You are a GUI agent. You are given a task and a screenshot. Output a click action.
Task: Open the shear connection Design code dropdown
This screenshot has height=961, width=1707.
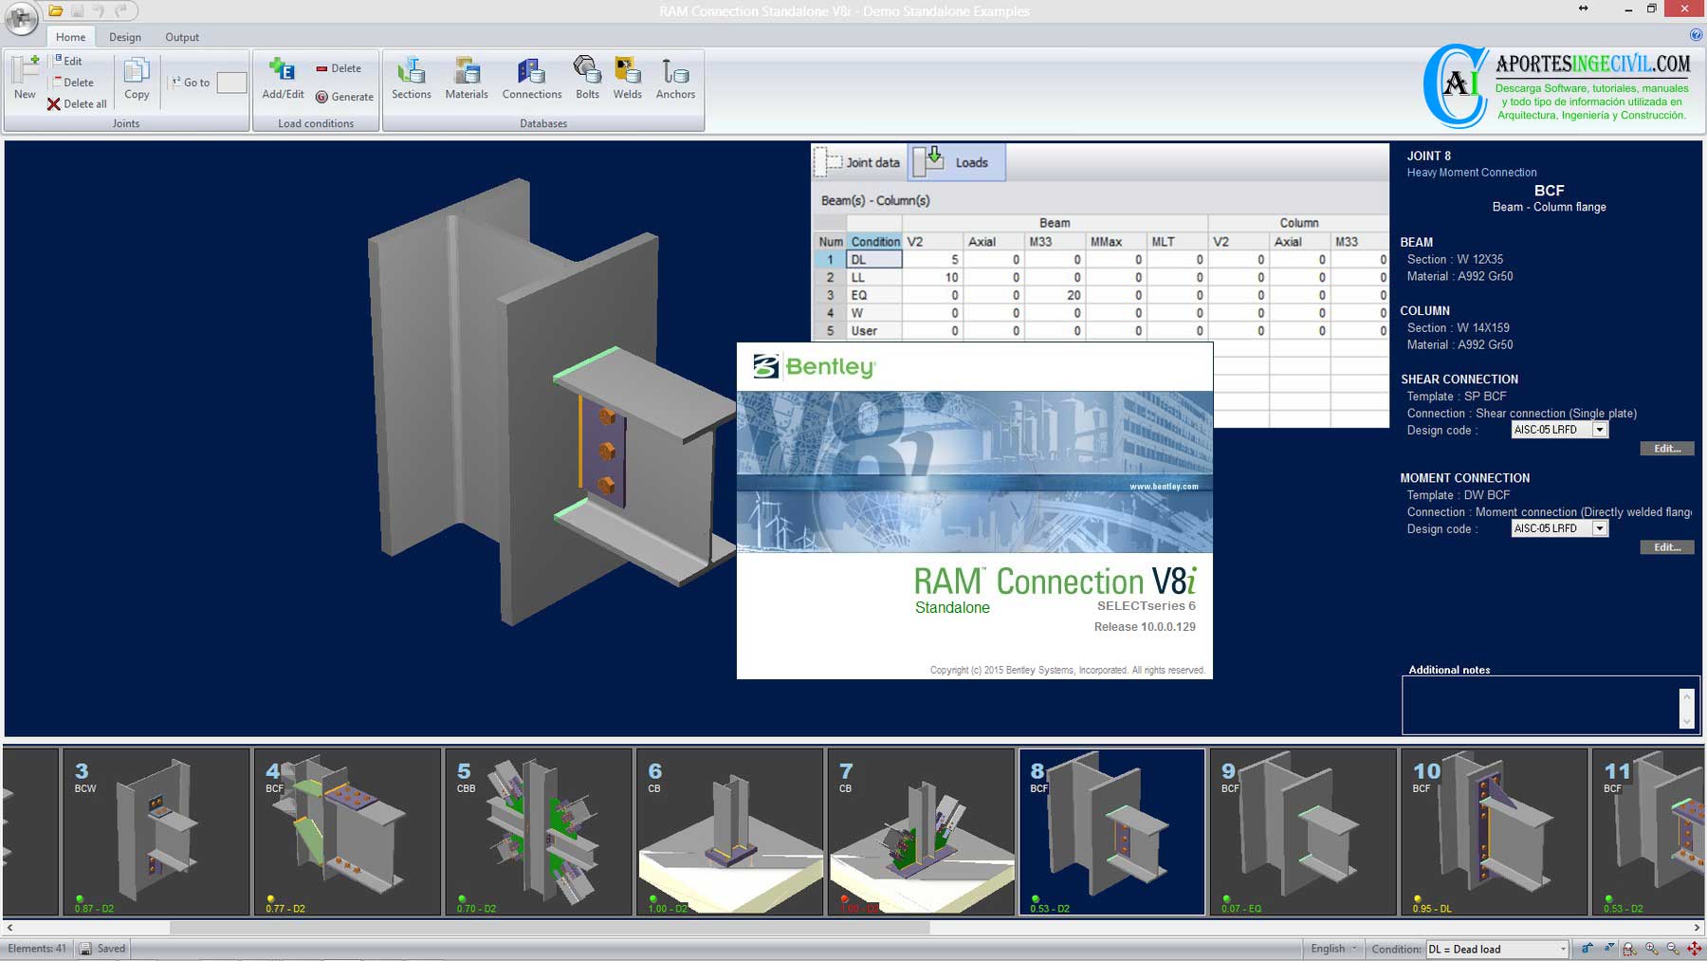(x=1599, y=430)
